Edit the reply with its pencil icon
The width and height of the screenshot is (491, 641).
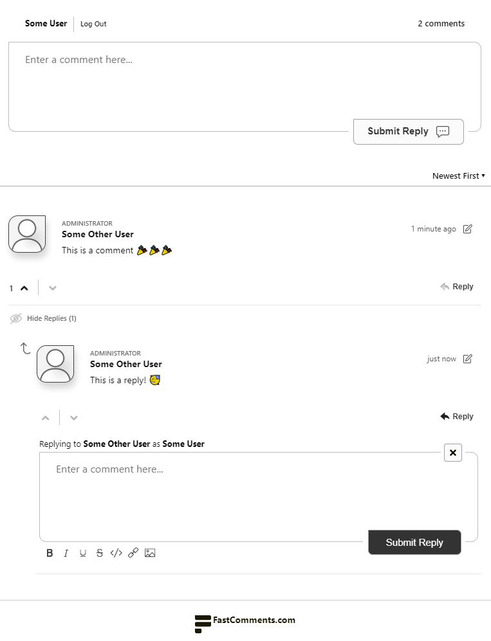pyautogui.click(x=468, y=359)
